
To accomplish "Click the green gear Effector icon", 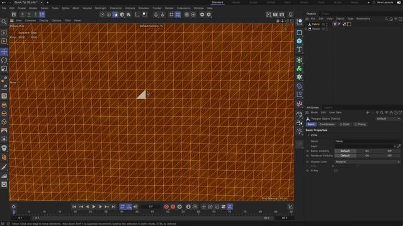I will coord(299,77).
